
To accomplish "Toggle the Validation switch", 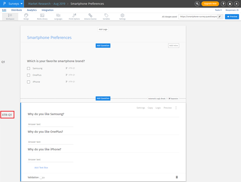I will coord(42,177).
